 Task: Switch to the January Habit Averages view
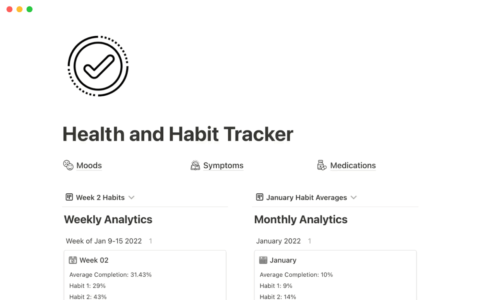pyautogui.click(x=307, y=197)
